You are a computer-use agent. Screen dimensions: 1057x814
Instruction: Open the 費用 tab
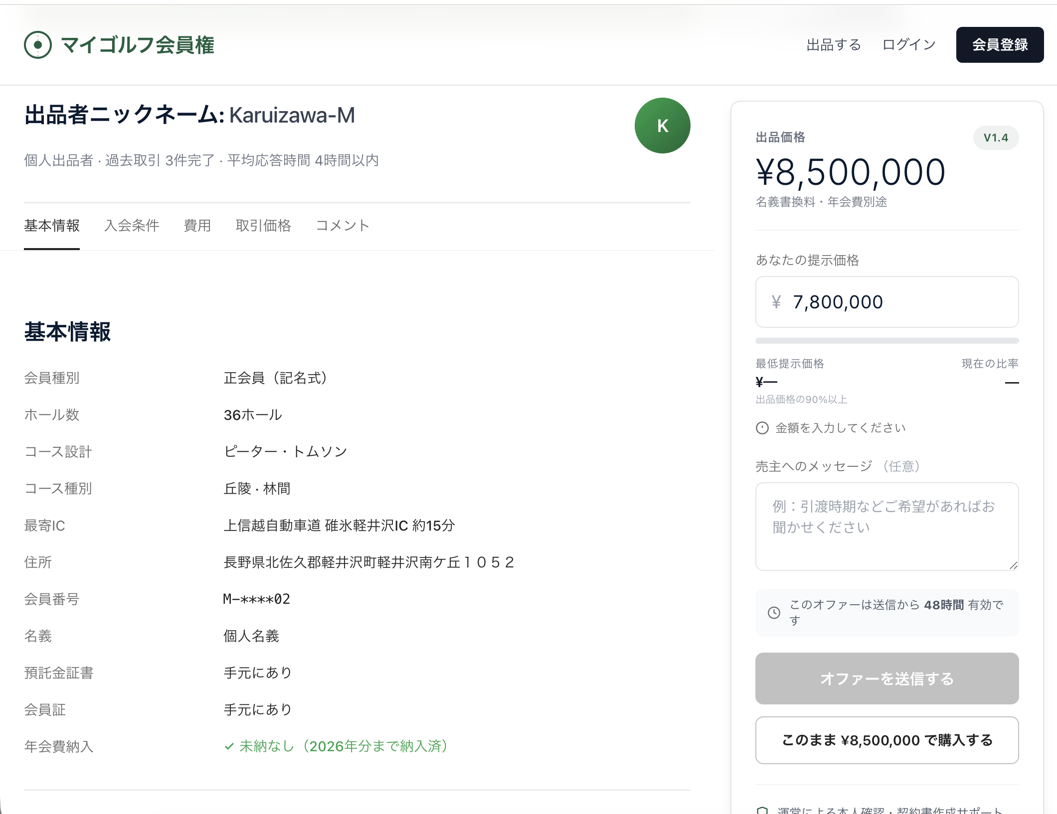197,225
